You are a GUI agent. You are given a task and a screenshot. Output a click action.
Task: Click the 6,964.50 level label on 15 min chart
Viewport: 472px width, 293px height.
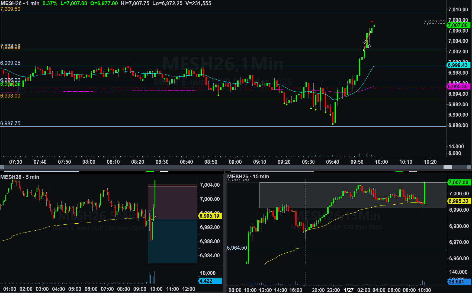[237, 248]
